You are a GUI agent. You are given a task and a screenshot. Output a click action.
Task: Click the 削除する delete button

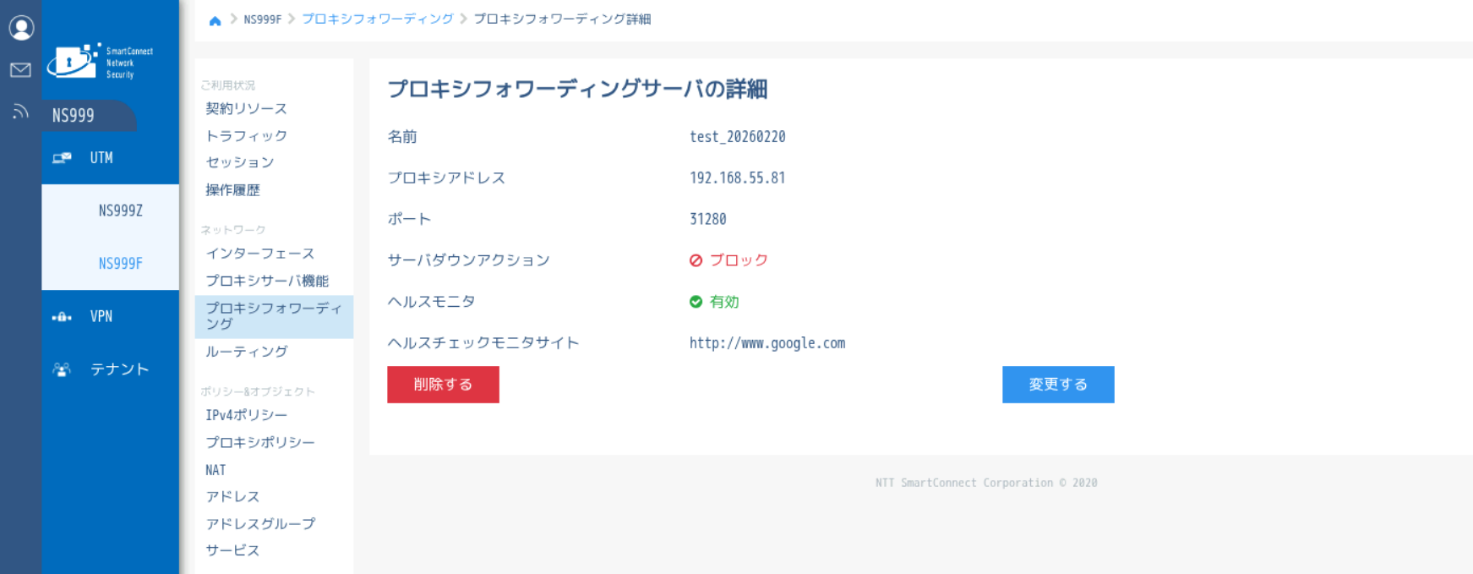443,385
